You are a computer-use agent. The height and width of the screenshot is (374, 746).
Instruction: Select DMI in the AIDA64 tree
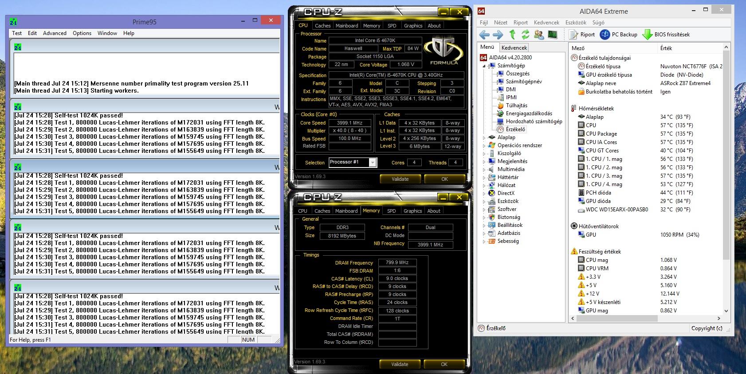(506, 90)
